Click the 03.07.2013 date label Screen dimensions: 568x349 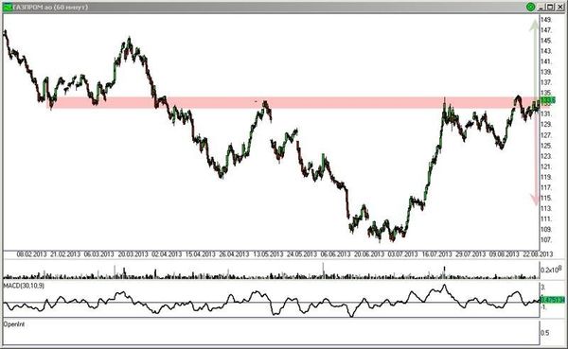click(x=403, y=254)
